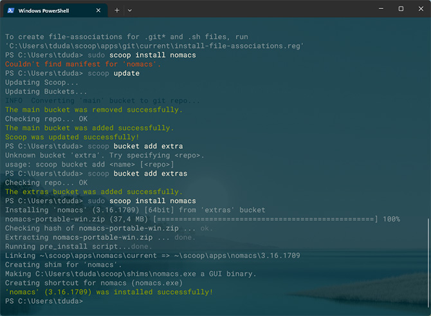Open a new terminal tab with plus
The height and width of the screenshot is (316, 431).
pos(117,10)
